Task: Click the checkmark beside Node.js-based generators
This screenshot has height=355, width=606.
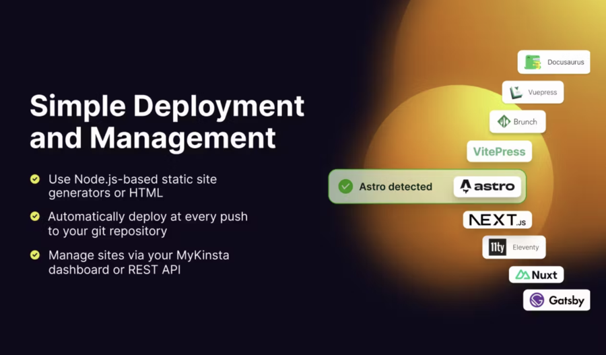Action: click(35, 179)
